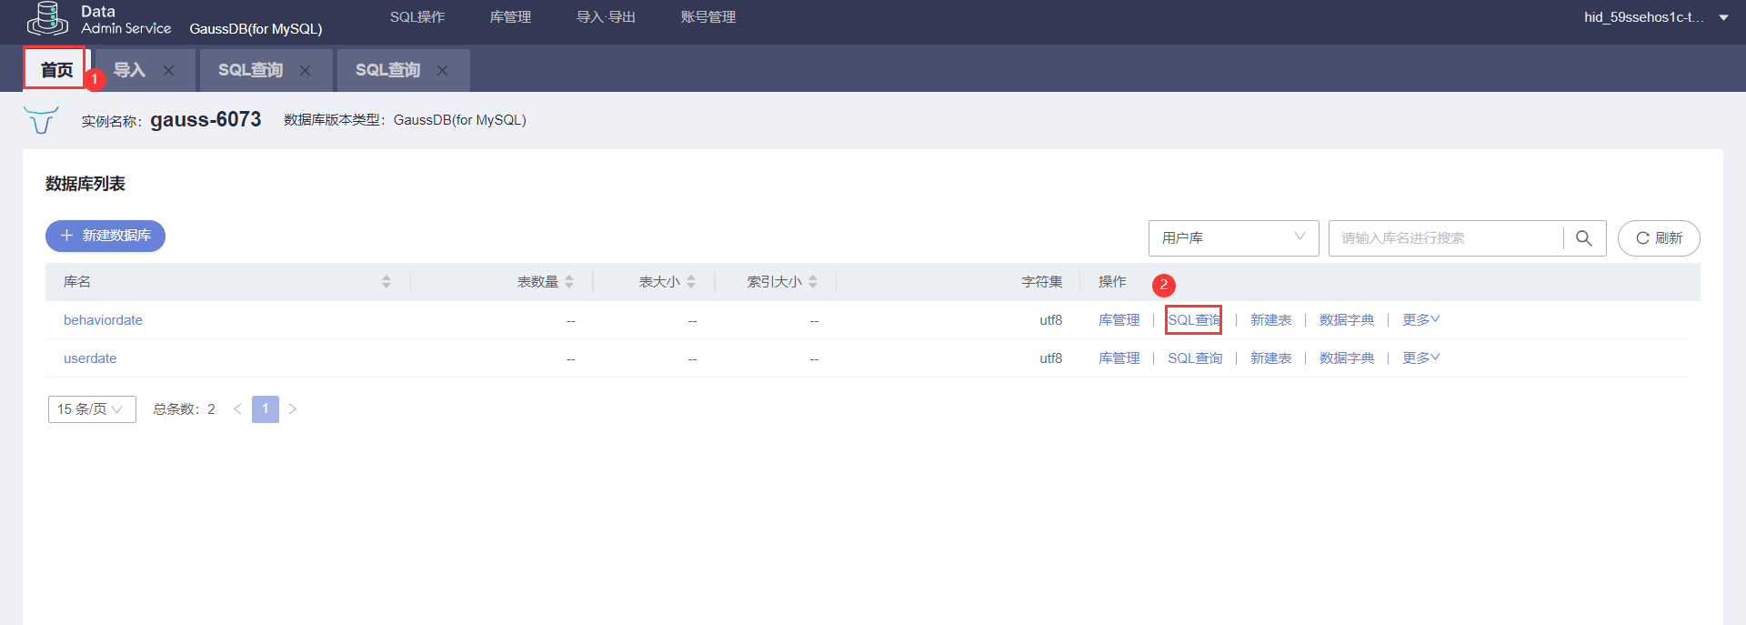Close the first SQL查询 tab
This screenshot has width=1746, height=625.
point(305,71)
